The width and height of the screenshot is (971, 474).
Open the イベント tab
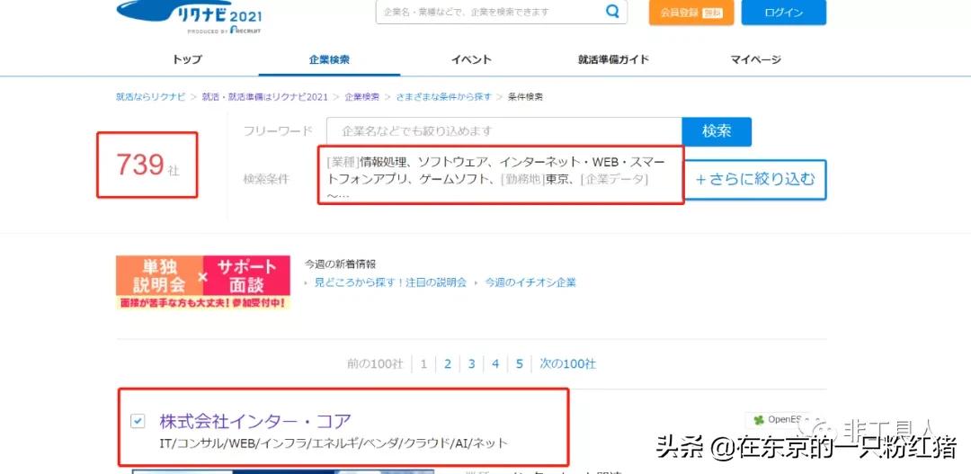click(471, 59)
